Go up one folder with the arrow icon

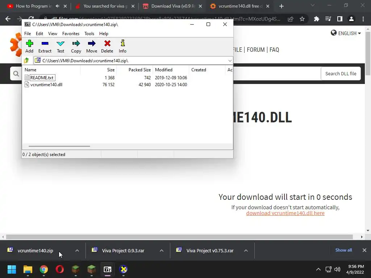tap(26, 60)
